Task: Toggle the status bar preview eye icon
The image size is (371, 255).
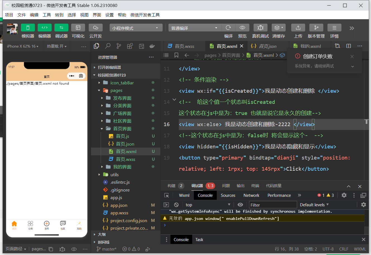Action: click(x=74, y=249)
